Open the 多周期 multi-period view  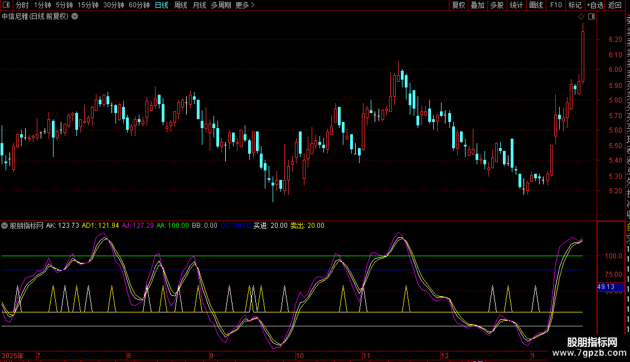coord(221,6)
